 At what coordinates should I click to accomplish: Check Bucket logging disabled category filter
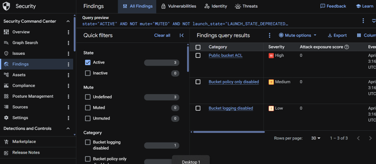[88, 142]
